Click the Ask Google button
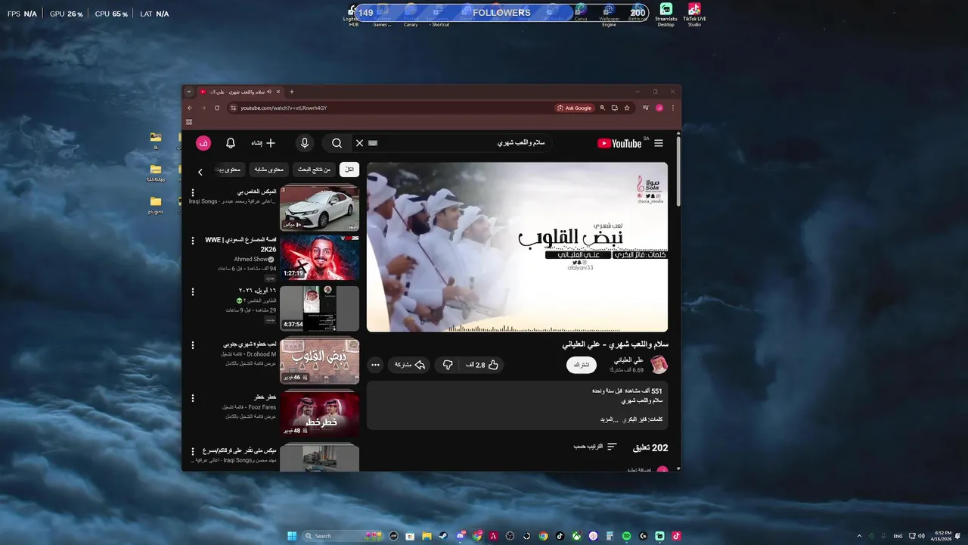The image size is (968, 545). [575, 108]
